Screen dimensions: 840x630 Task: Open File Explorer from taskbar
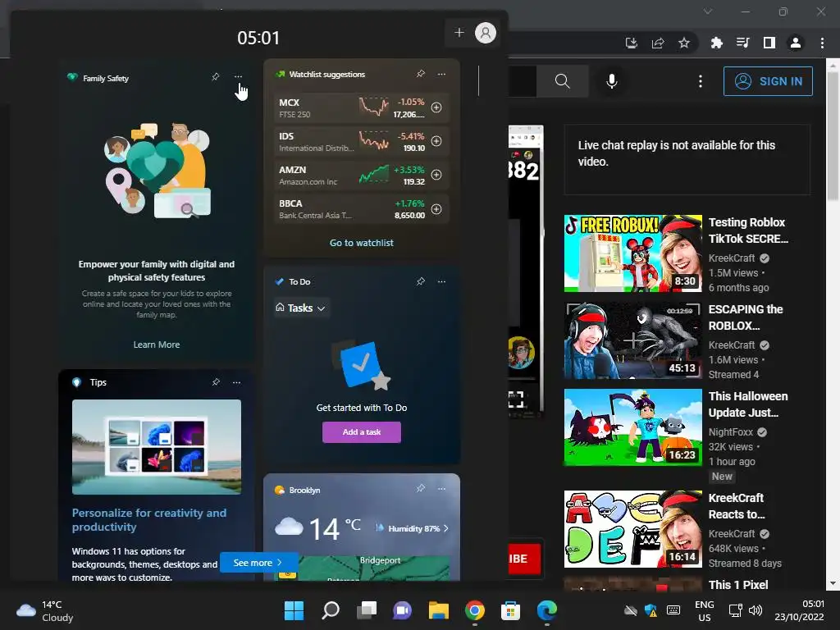[438, 610]
